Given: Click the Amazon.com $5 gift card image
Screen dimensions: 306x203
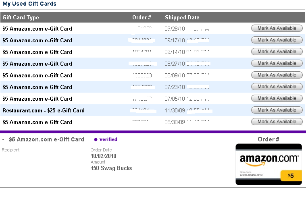Looking at the screenshot, I should click(x=269, y=164).
